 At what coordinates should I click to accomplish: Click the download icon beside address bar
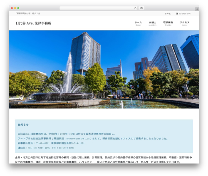coord(141,8)
